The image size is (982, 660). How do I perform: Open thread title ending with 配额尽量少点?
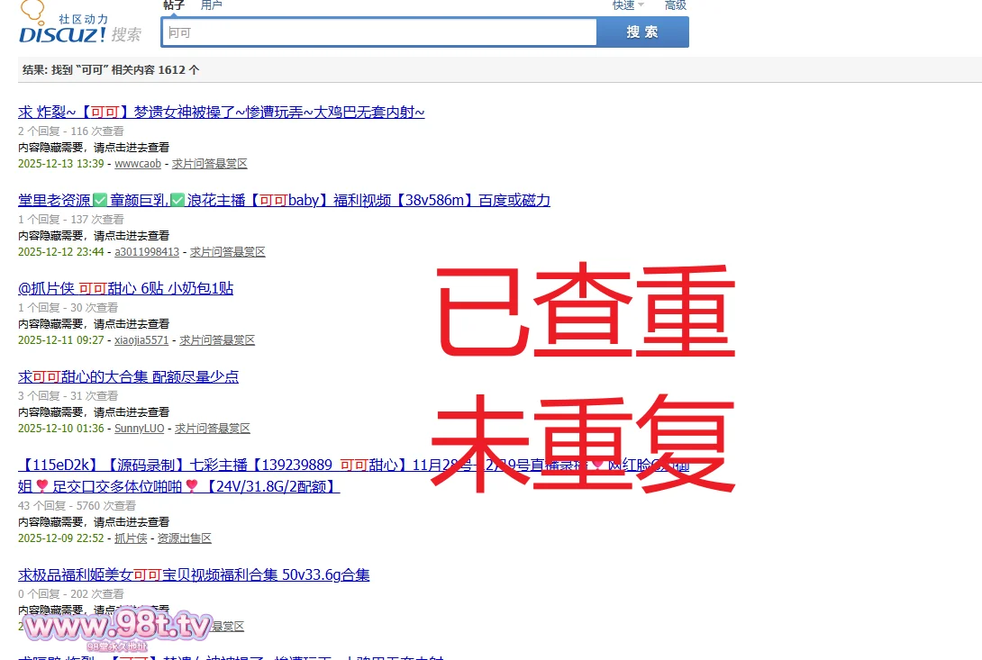pos(128,377)
